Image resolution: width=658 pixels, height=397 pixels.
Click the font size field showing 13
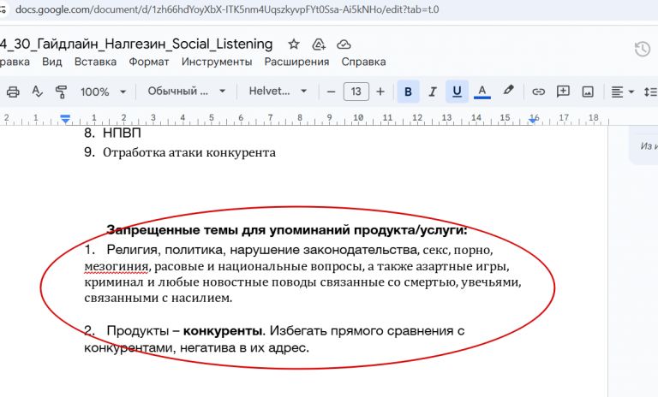356,92
